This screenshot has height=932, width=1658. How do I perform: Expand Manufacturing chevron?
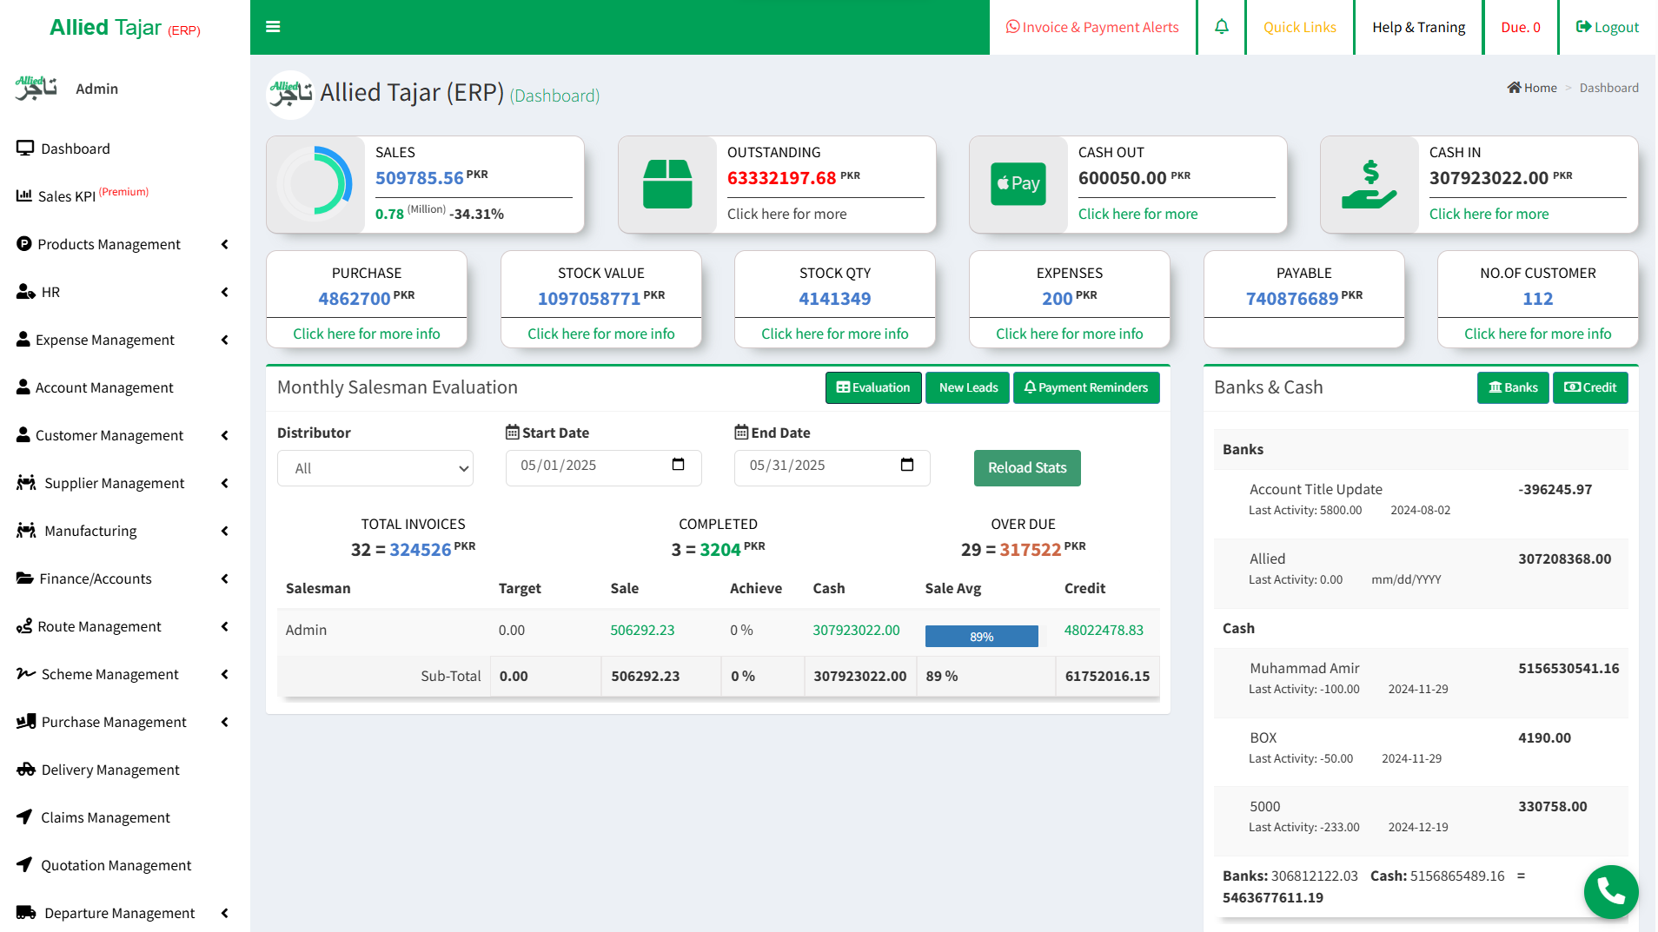pos(225,531)
